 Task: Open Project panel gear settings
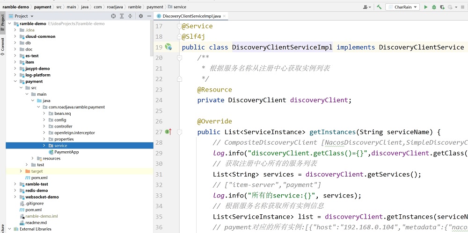(x=141, y=16)
